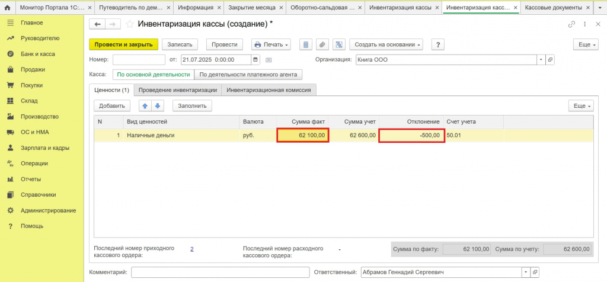Image resolution: width=607 pixels, height=282 pixels.
Task: Add document to favorites with star icon
Action: pyautogui.click(x=130, y=24)
